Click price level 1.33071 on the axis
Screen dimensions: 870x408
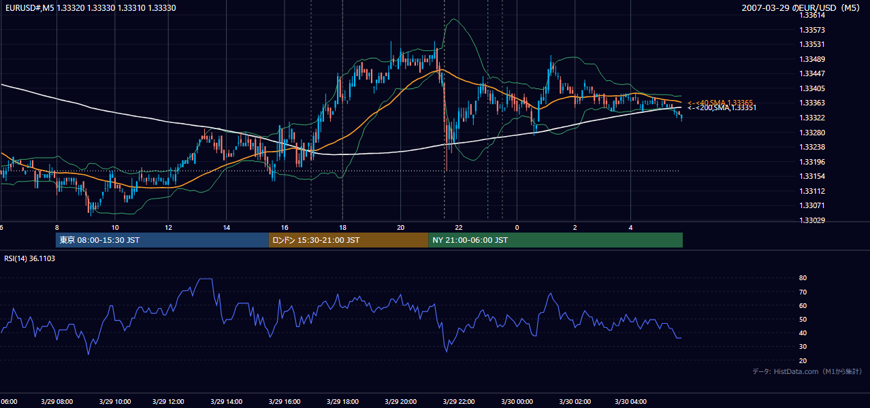812,205
